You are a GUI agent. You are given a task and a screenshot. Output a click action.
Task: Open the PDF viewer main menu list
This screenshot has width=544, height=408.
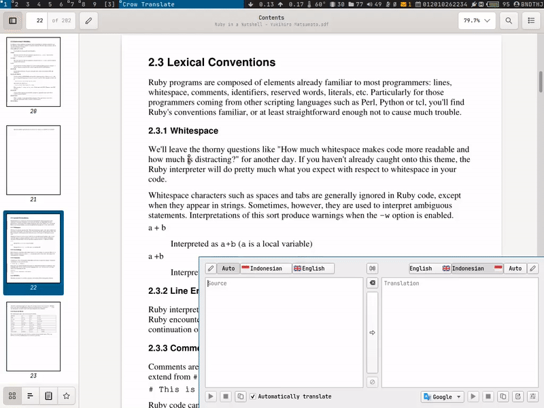pyautogui.click(x=530, y=20)
